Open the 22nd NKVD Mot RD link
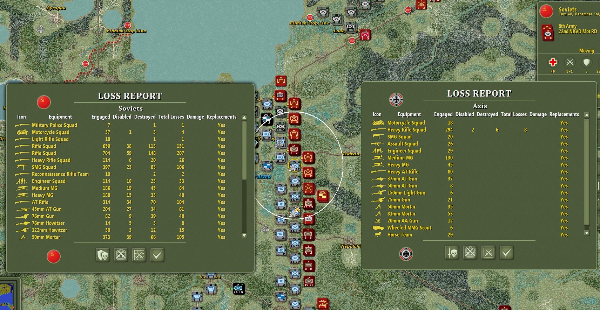Image resolution: width=600 pixels, height=310 pixels. pyautogui.click(x=578, y=31)
